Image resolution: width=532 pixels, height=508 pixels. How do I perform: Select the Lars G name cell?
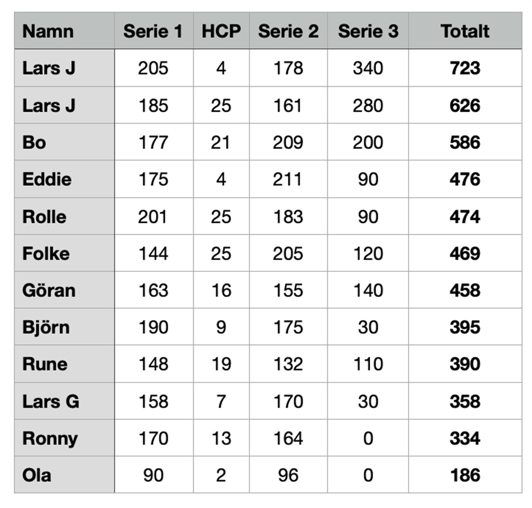51,401
